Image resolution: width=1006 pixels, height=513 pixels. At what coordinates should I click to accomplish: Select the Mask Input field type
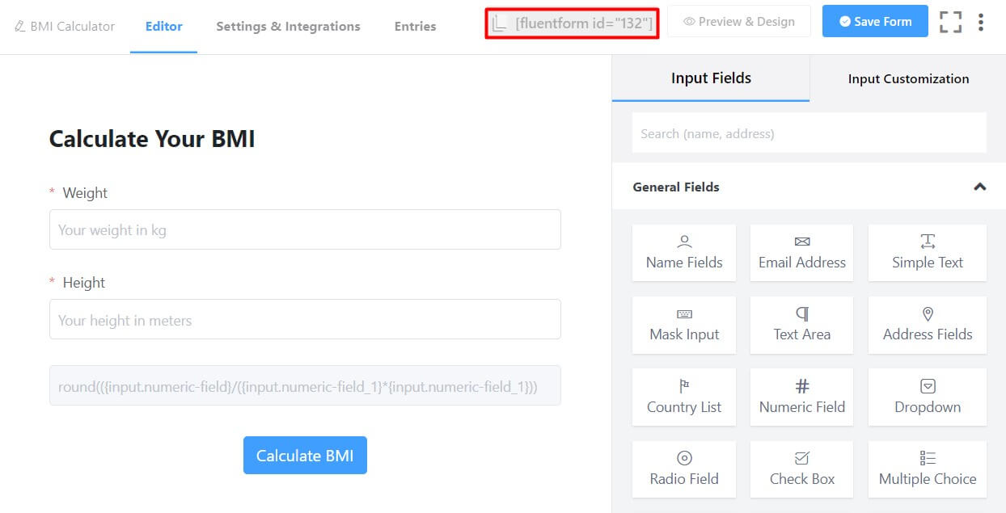click(683, 325)
